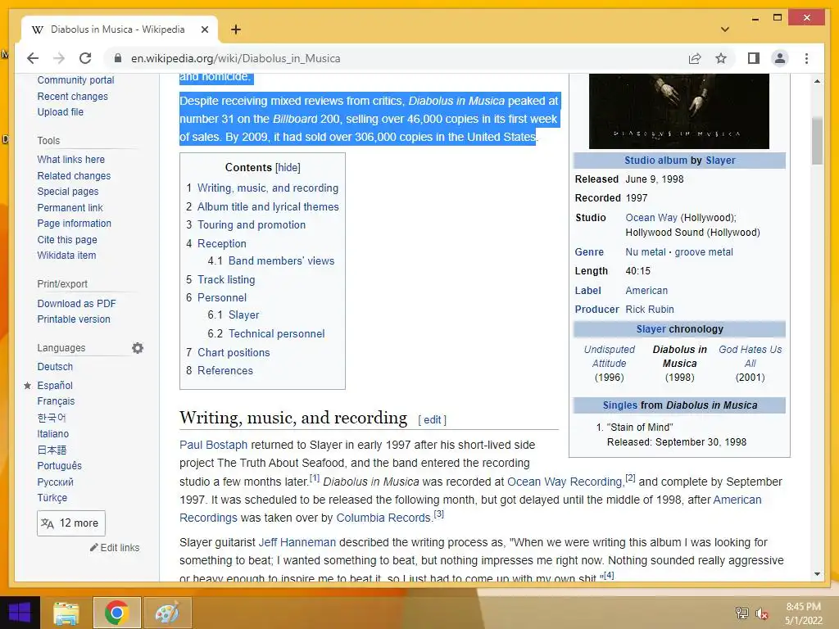
Task: Jump to Album title and lyrical themes
Action: [268, 206]
